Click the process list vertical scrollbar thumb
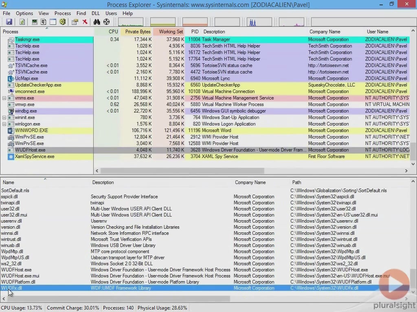The width and height of the screenshot is (417, 312). coord(413,151)
